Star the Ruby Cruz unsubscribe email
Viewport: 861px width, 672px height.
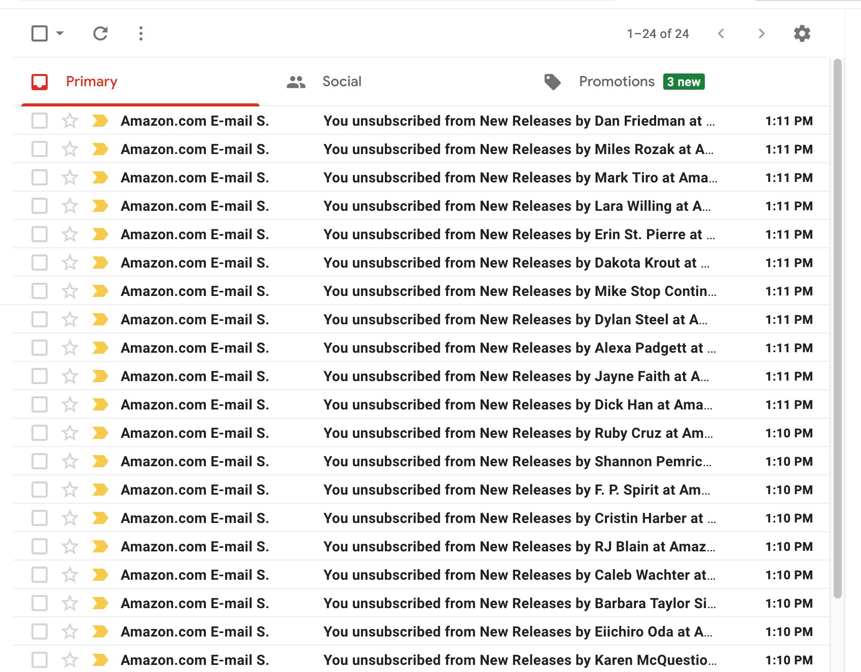click(70, 433)
